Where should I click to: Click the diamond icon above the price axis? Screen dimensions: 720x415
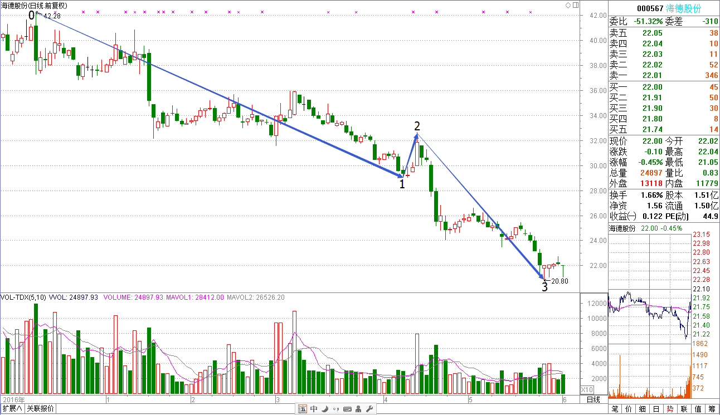tap(568, 5)
